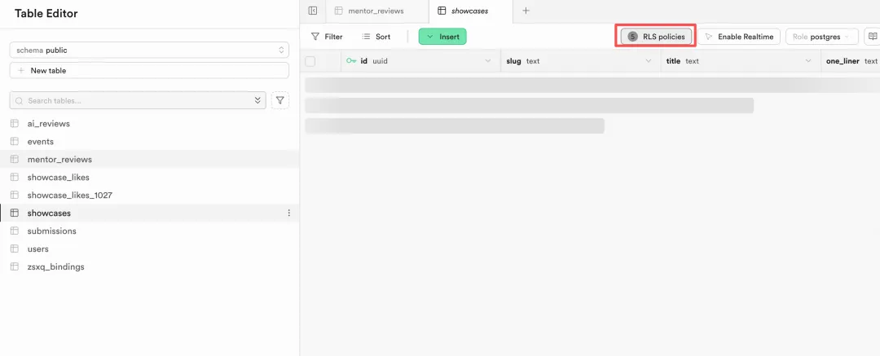Open the showcases table options menu
Image resolution: width=880 pixels, height=356 pixels.
tap(288, 213)
